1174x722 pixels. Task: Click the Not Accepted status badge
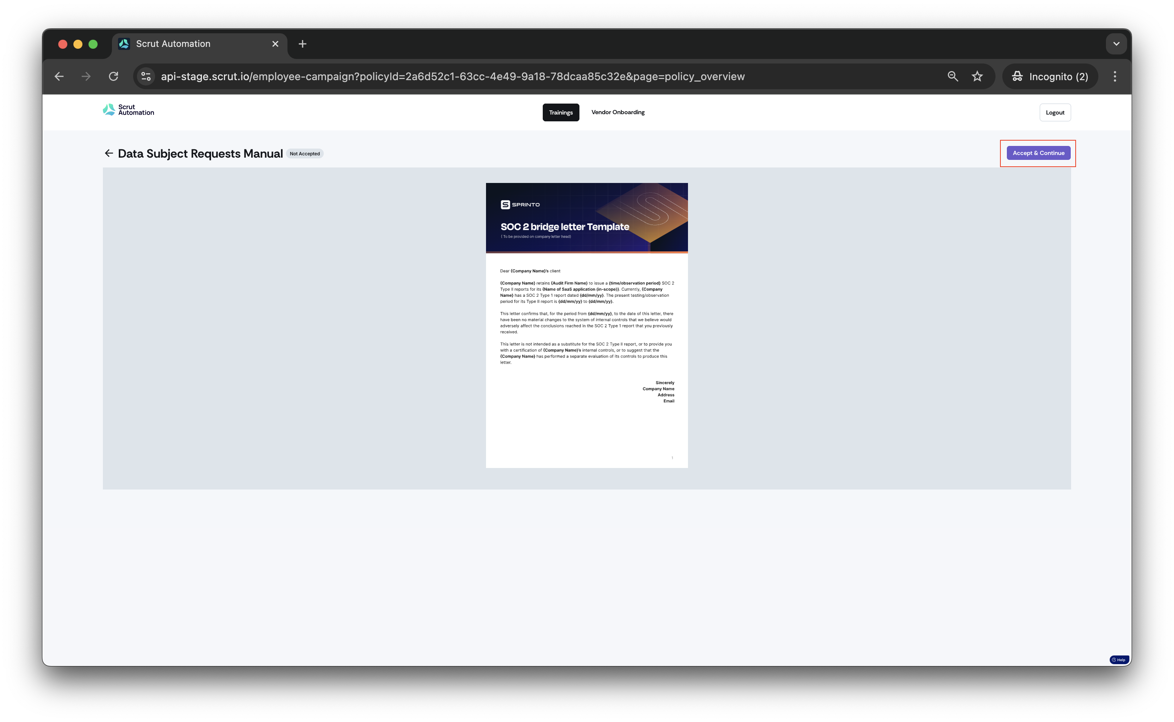point(305,154)
